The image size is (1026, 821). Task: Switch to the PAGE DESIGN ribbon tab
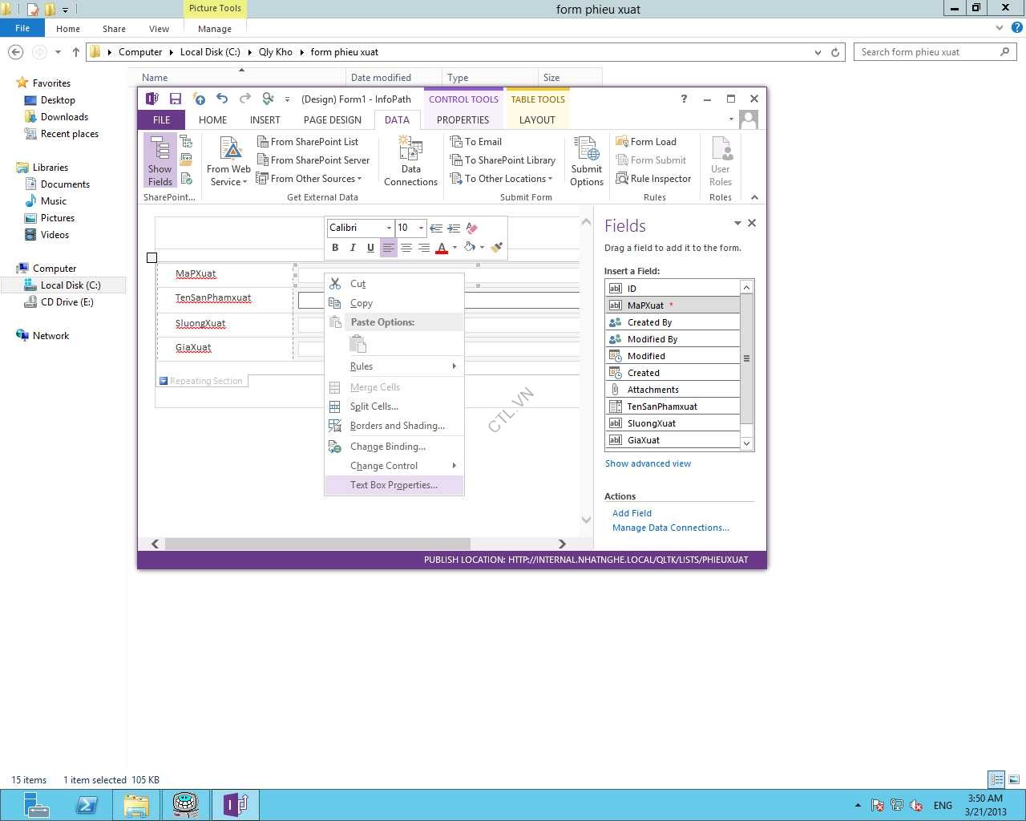pos(332,119)
